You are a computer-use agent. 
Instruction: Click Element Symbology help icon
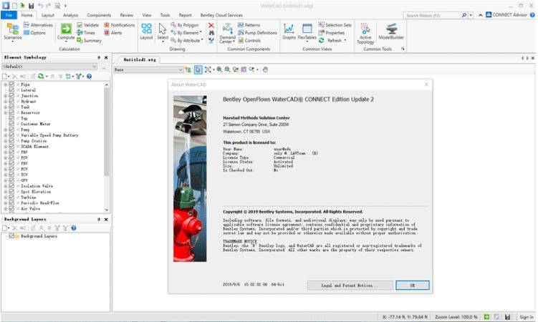[x=90, y=77]
